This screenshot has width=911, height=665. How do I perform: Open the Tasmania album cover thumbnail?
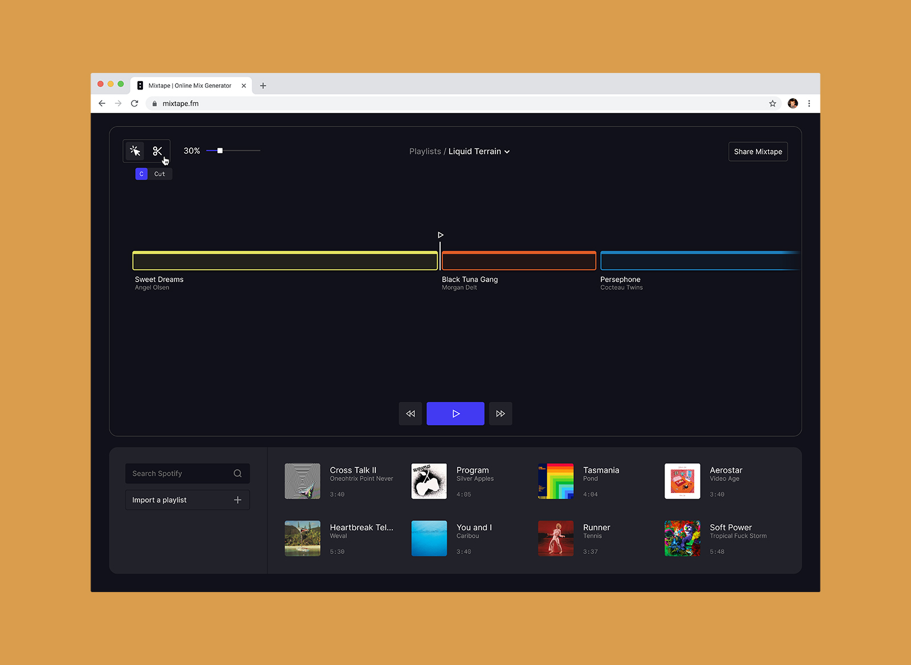click(x=556, y=481)
